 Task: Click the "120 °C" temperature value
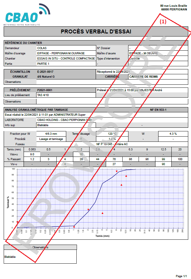(112, 134)
